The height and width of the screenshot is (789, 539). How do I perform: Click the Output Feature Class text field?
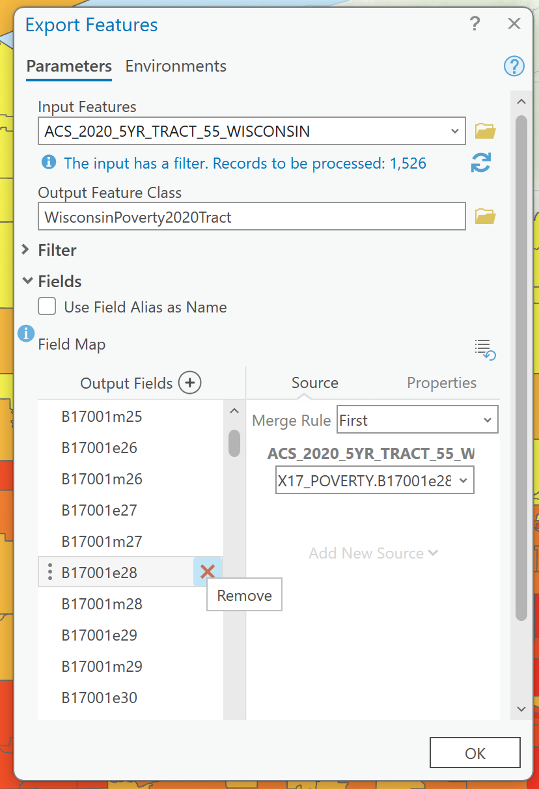click(251, 217)
